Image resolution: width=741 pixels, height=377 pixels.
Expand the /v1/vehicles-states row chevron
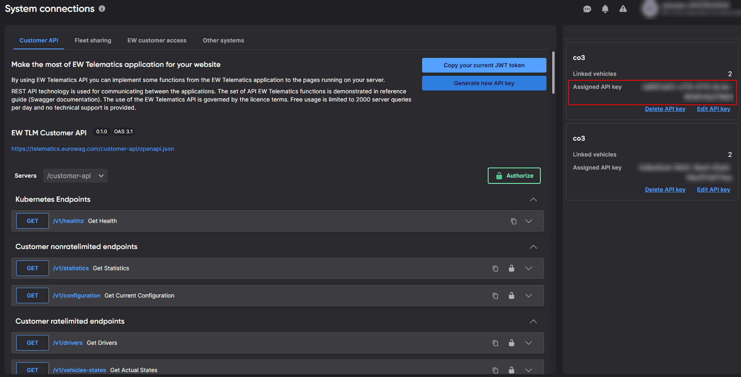(529, 370)
